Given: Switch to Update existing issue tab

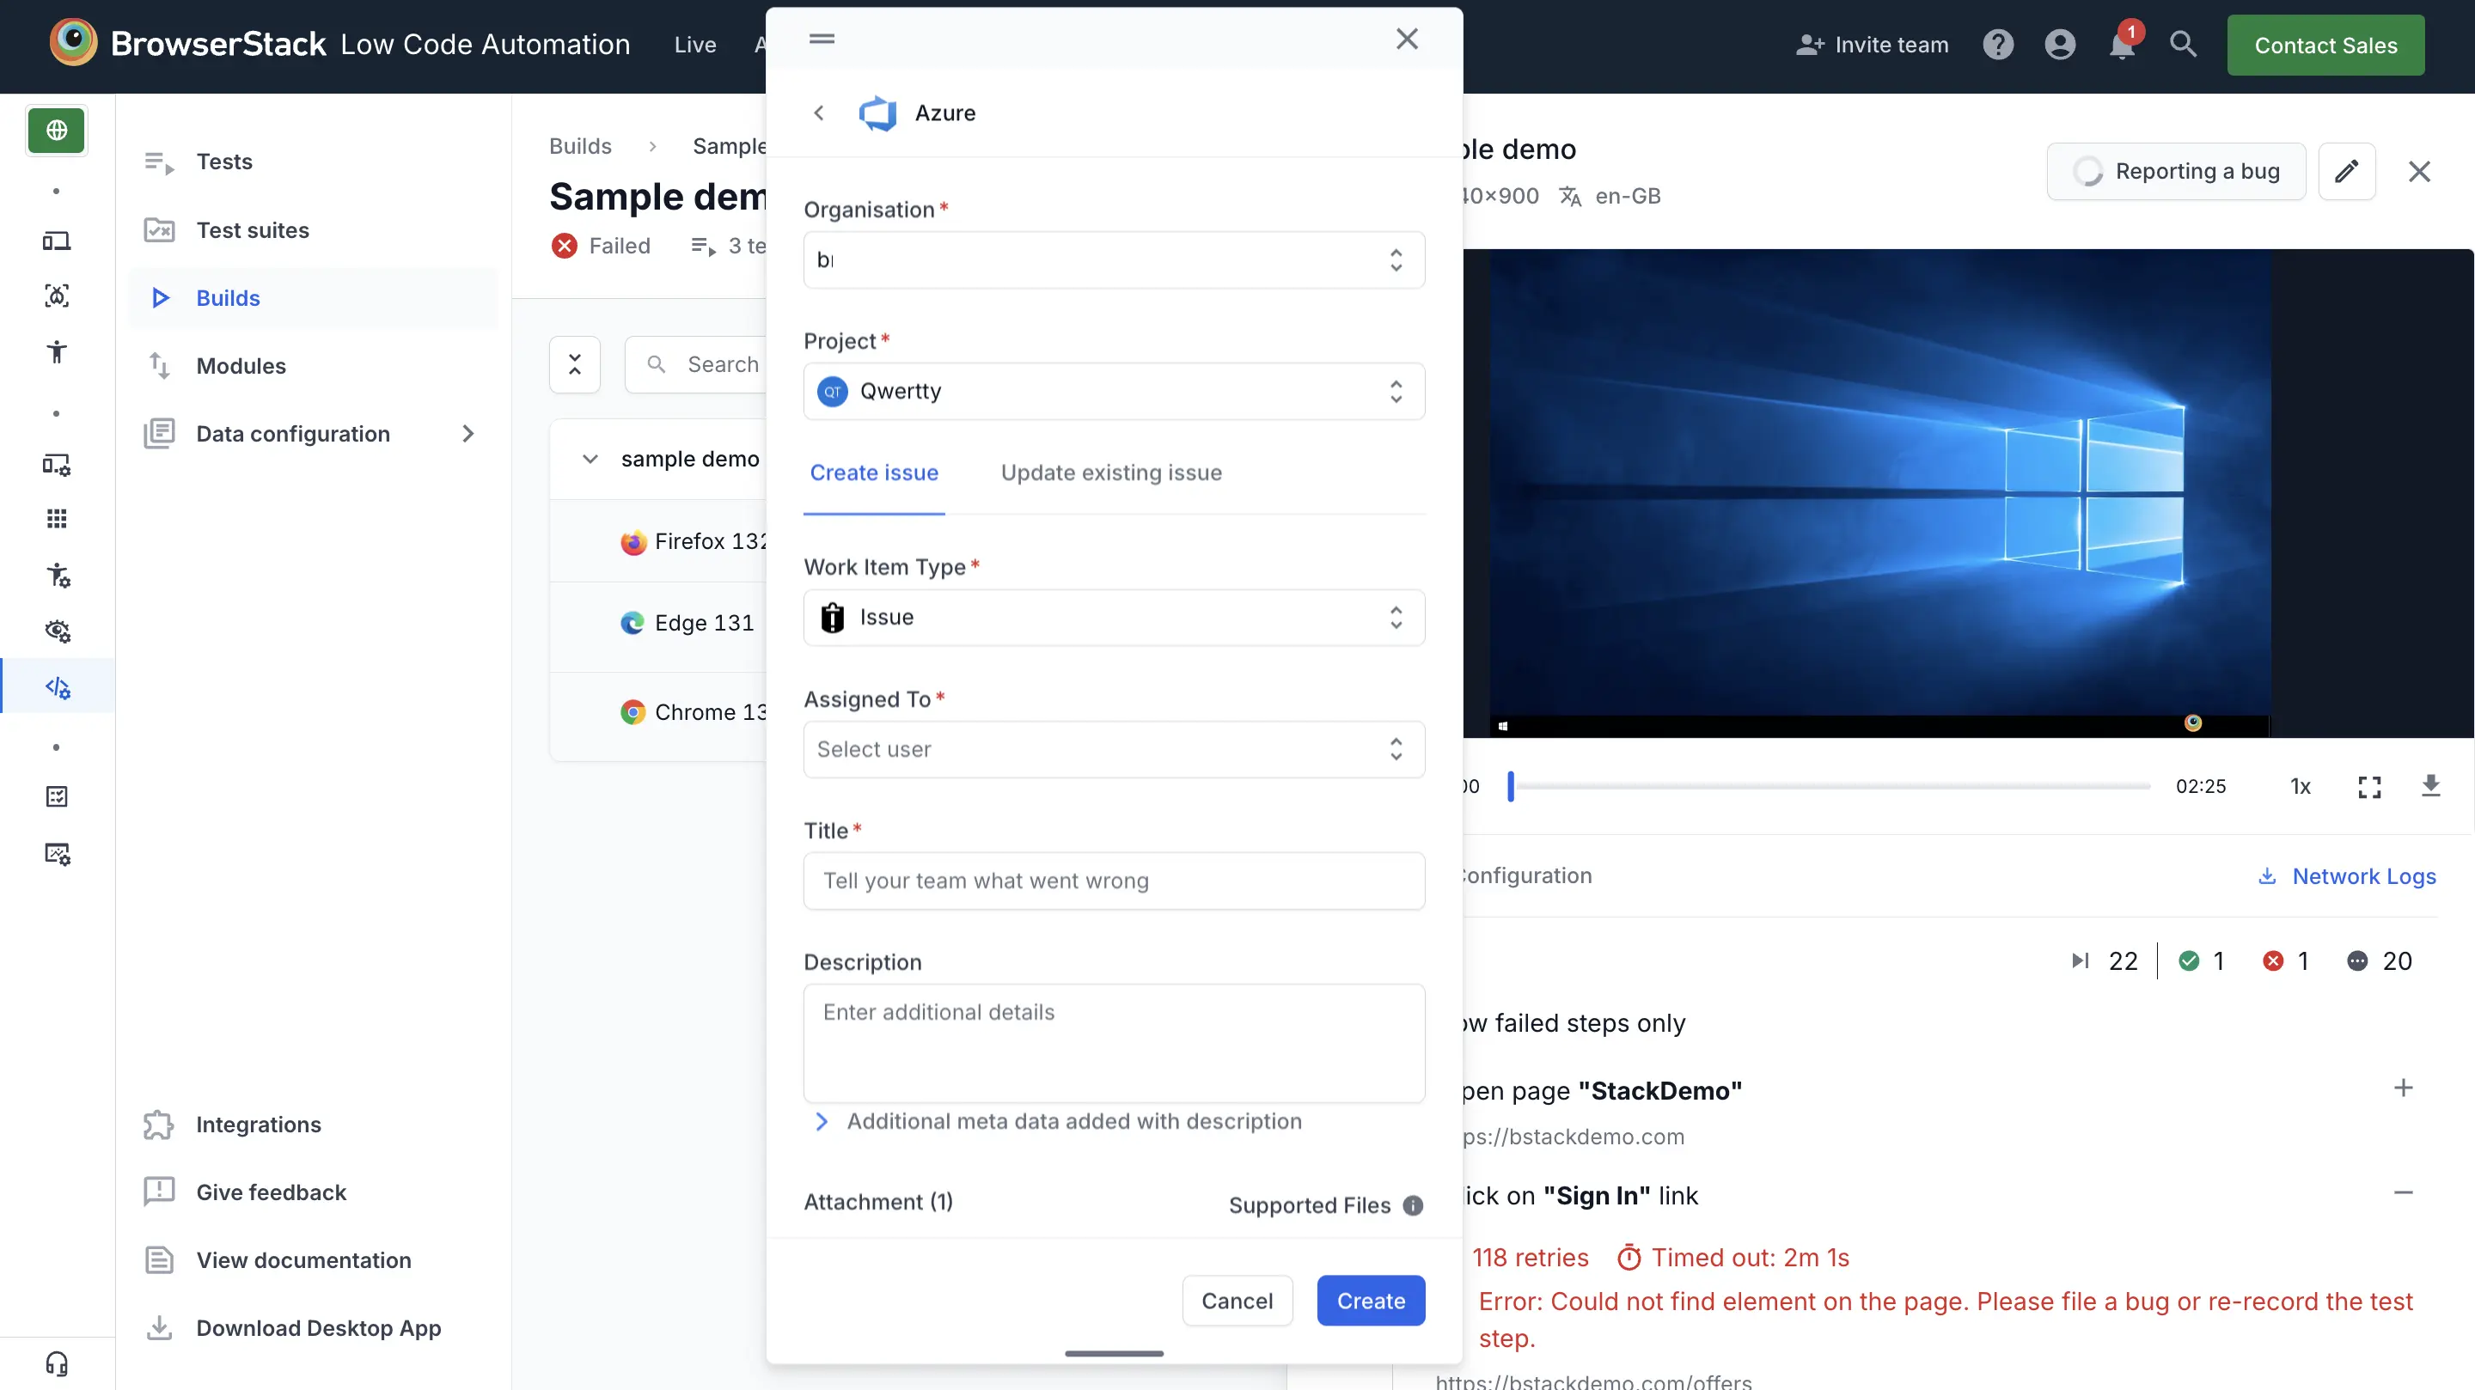Looking at the screenshot, I should coord(1110,472).
